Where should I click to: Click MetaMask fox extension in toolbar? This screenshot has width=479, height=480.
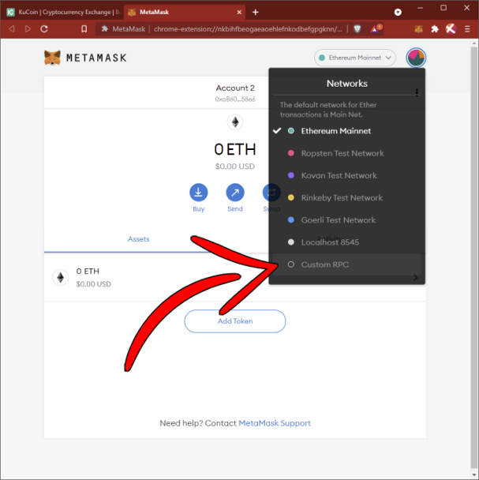tap(419, 29)
